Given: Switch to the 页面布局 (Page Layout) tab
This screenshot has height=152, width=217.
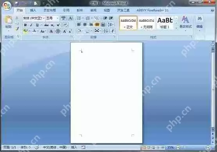Looking at the screenshot, I should pyautogui.click(x=50, y=10).
